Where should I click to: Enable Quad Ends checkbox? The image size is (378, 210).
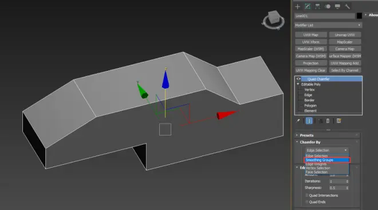pos(307,202)
